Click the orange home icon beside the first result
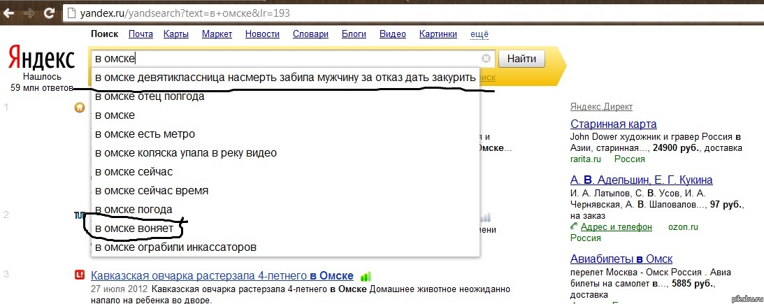 (80, 108)
